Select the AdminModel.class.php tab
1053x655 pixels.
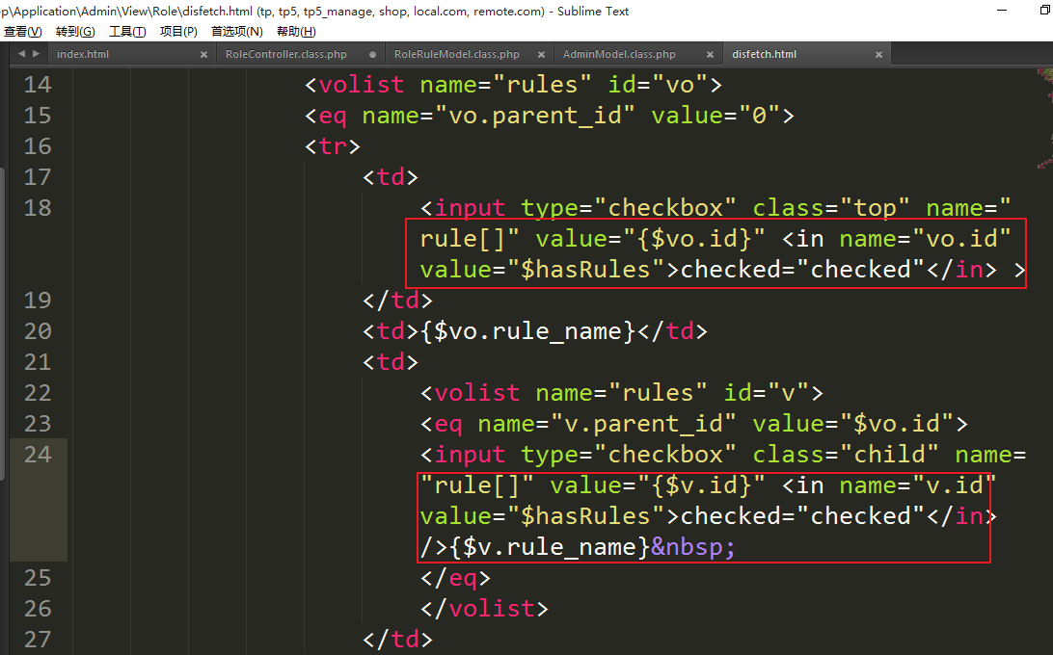coord(619,55)
